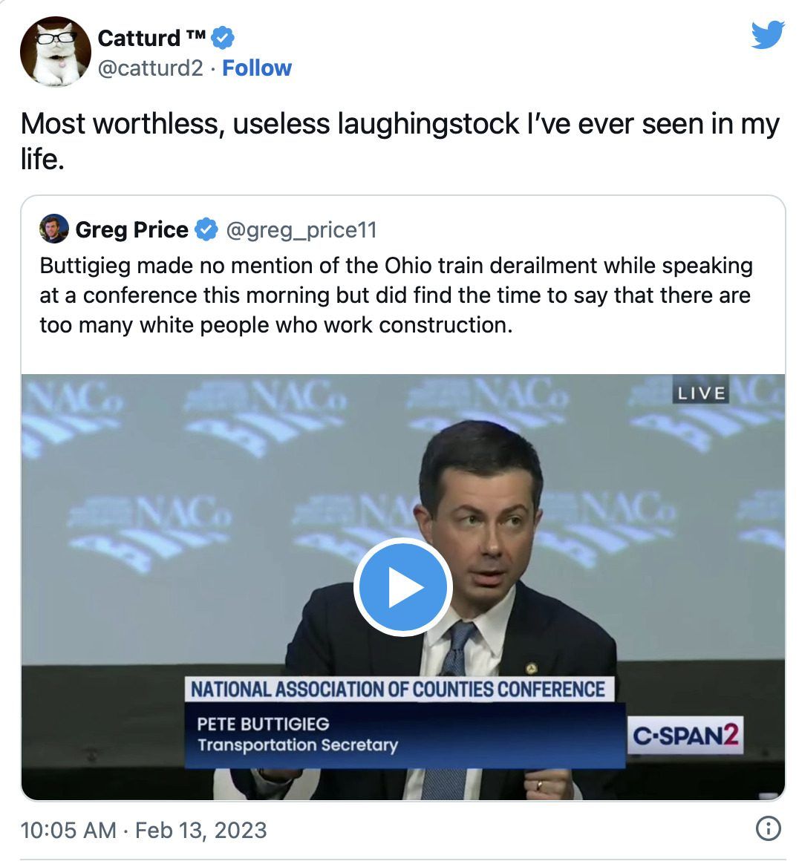This screenshot has height=864, width=799.
Task: Open the quoted tweet about Ohio train derailment
Action: [396, 295]
